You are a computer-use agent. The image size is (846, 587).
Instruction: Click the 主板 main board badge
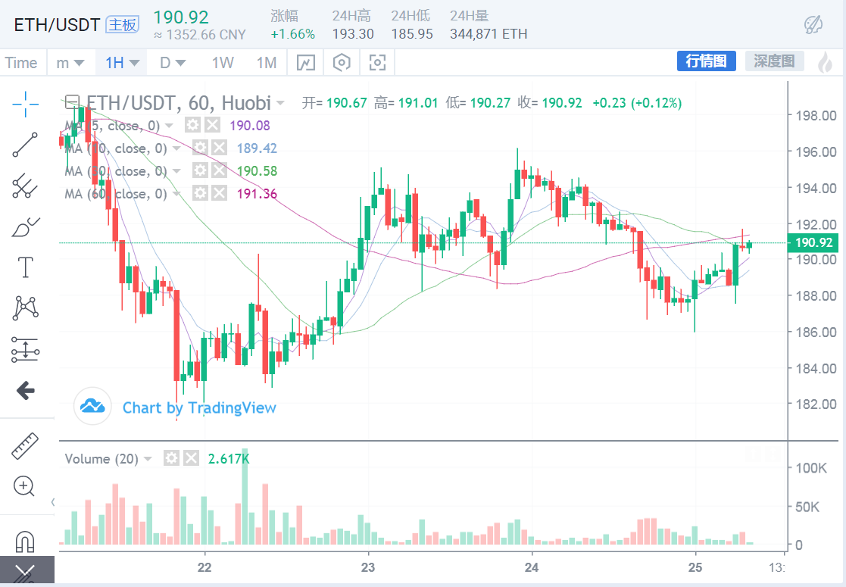123,25
